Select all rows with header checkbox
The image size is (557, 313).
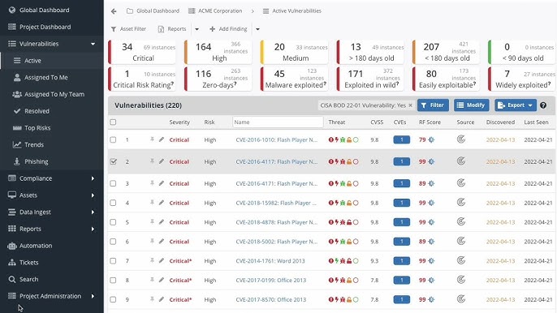(x=113, y=122)
